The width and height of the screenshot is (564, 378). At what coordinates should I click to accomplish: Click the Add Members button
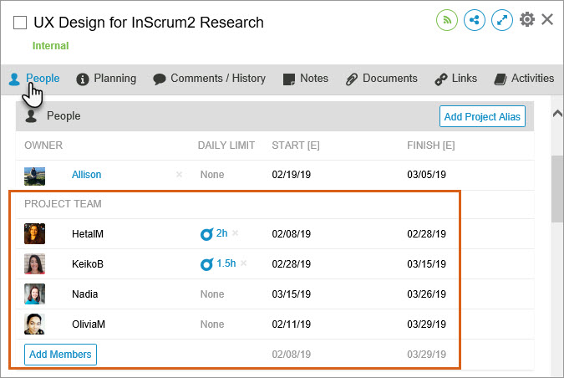pos(60,355)
